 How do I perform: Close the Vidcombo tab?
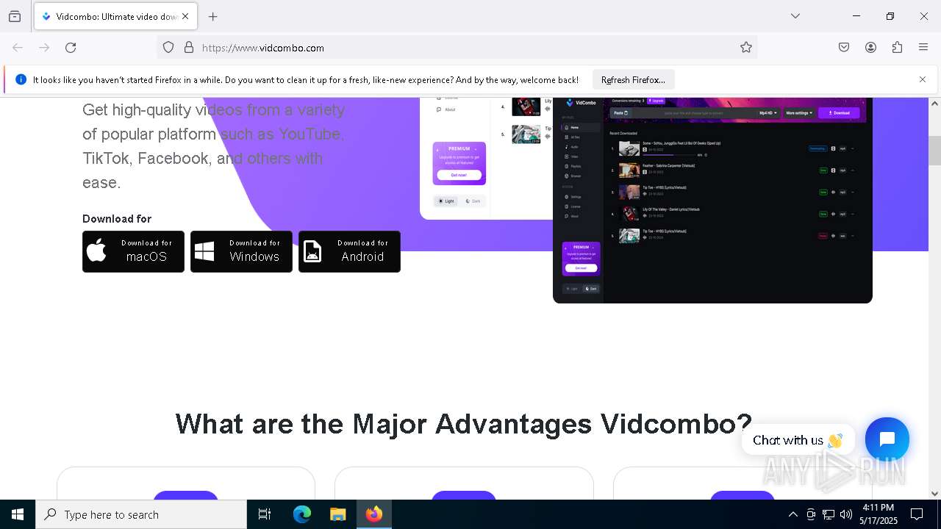[185, 16]
